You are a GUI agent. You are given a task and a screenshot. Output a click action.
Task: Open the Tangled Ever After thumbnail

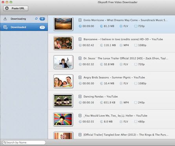63,135
